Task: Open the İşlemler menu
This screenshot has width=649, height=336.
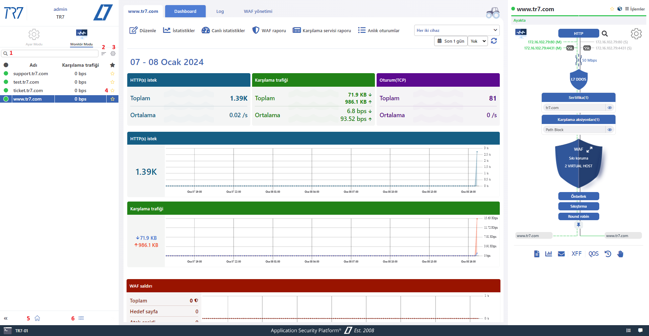Action: click(635, 9)
